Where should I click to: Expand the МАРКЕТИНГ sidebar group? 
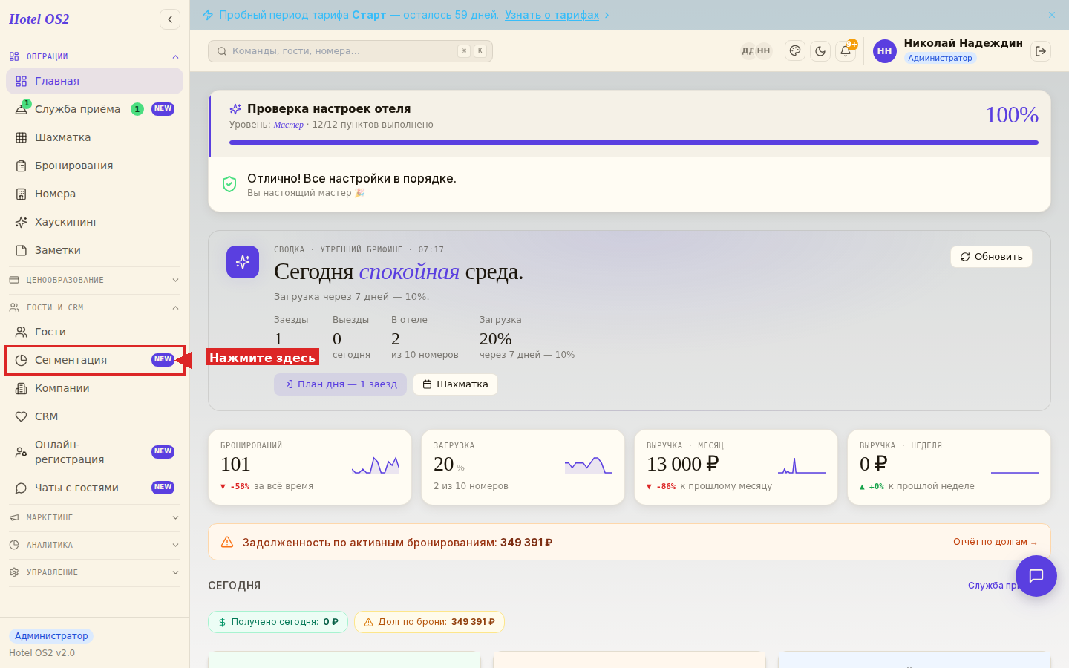[x=94, y=517]
